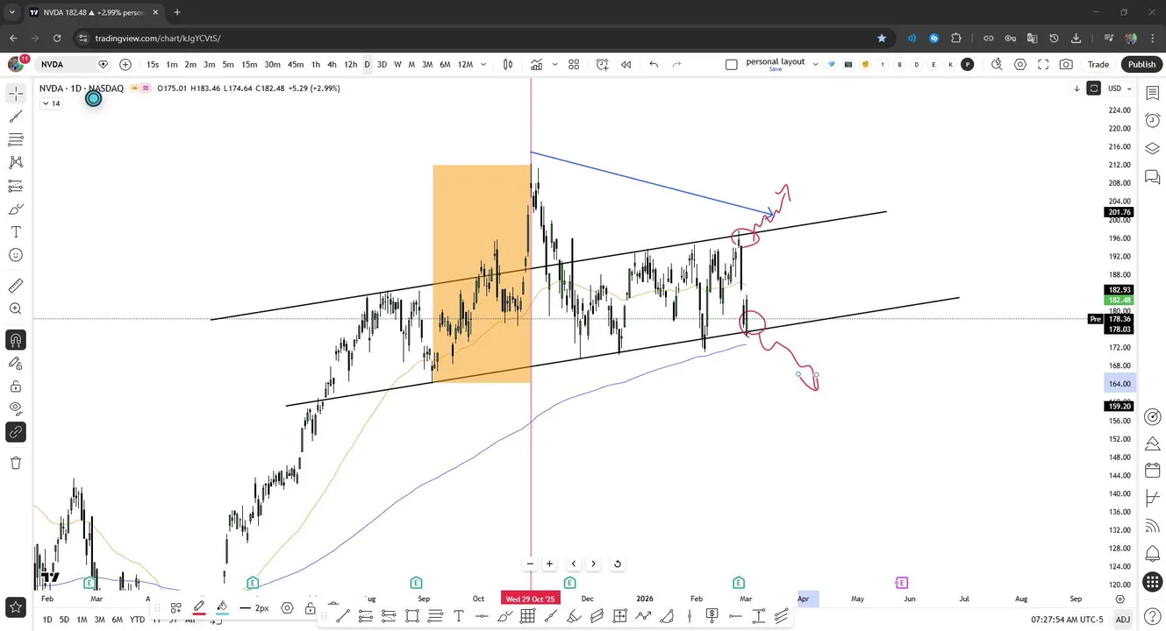
Task: Open the indicators menu
Action: point(536,64)
